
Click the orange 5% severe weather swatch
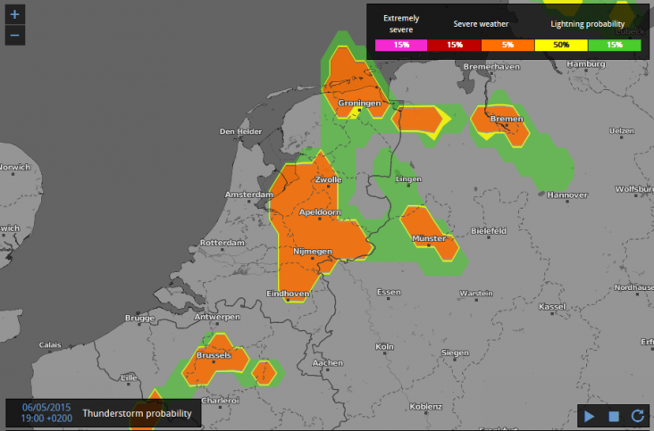[507, 46]
